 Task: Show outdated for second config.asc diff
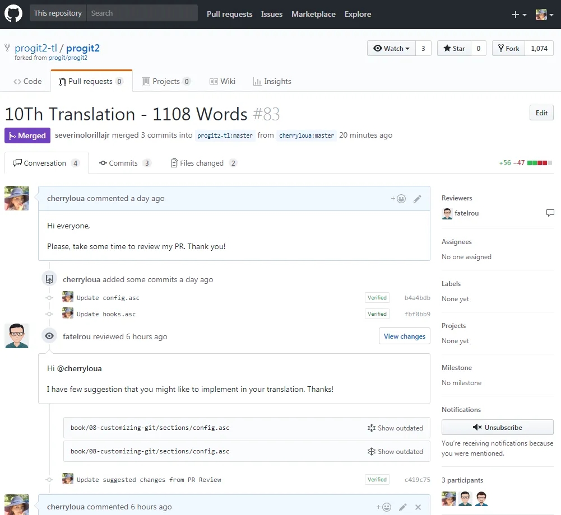(x=395, y=452)
